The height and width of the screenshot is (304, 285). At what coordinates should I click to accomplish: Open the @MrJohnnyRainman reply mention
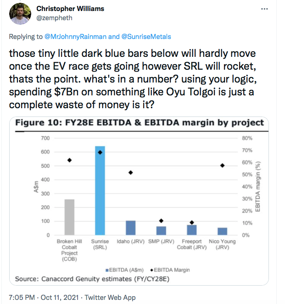click(x=75, y=37)
